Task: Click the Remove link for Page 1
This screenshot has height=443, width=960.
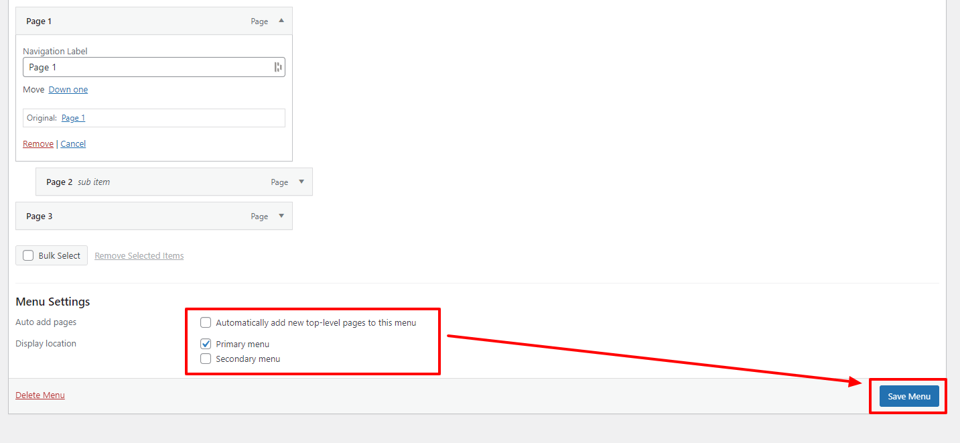Action: [38, 143]
